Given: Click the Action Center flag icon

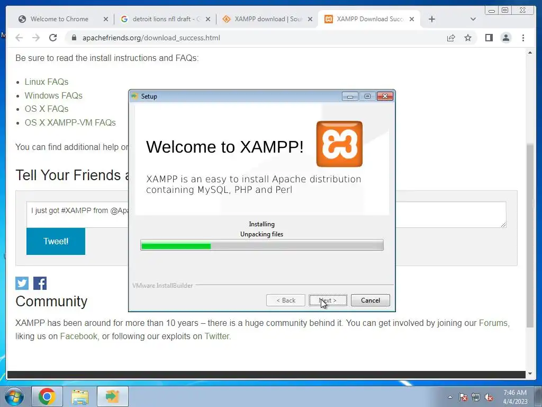Looking at the screenshot, I should tap(463, 397).
